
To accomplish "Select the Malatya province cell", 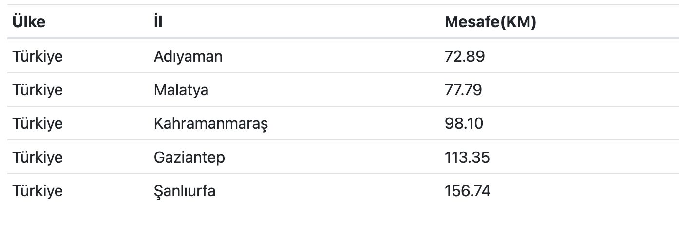I will (x=181, y=90).
